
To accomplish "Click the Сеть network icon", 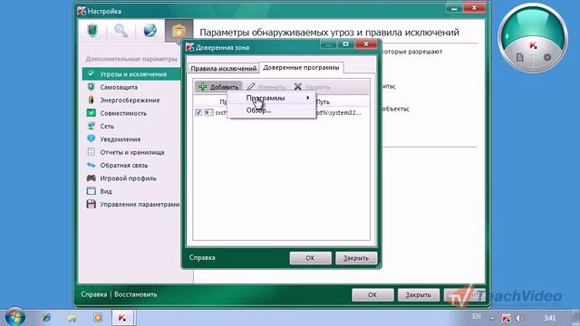I will [91, 126].
